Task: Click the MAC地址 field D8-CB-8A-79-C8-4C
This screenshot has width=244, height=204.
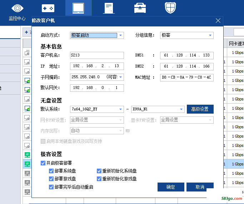Action: click(x=187, y=78)
